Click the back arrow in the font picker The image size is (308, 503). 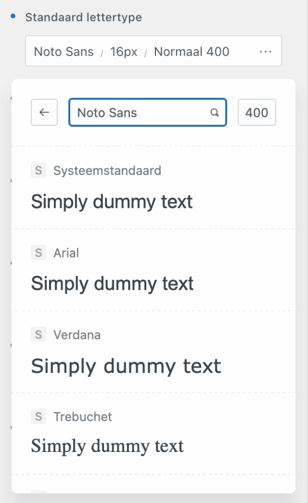pos(44,112)
